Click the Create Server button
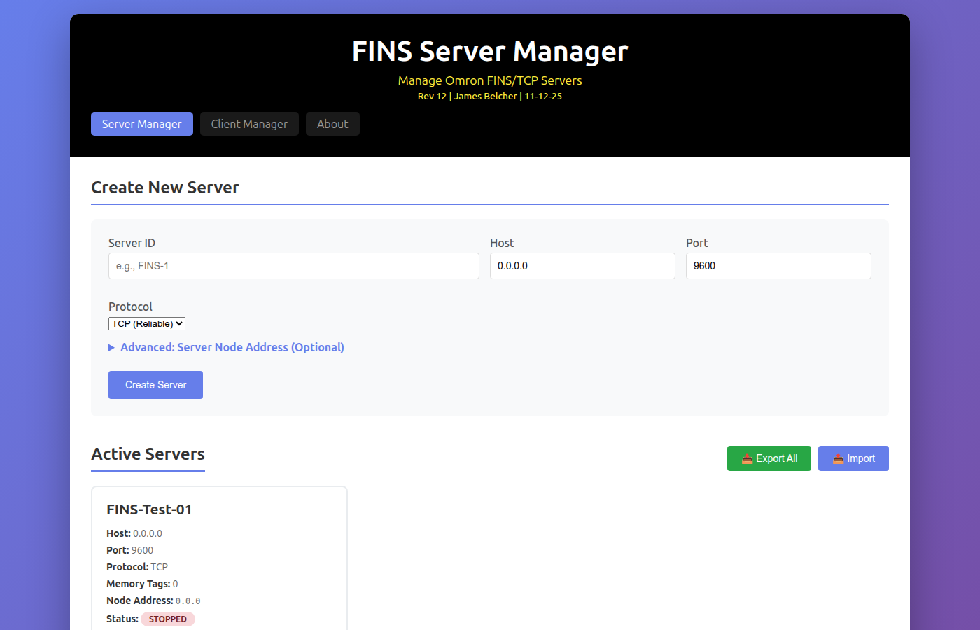 click(155, 385)
